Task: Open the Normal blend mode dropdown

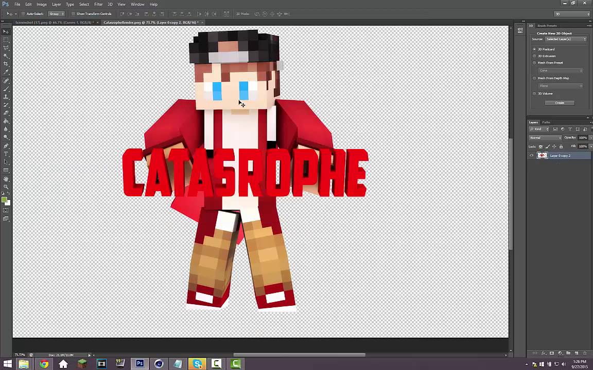Action: [x=545, y=138]
